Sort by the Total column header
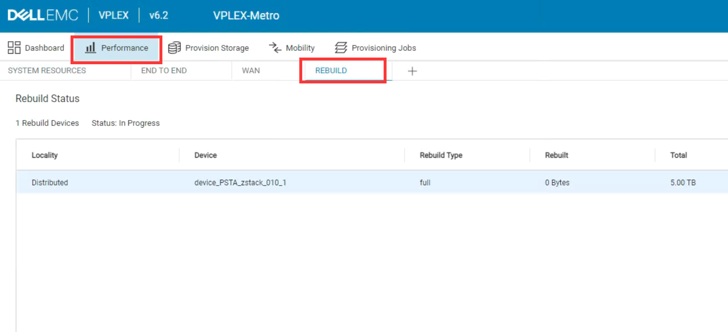The image size is (728, 332). click(678, 155)
